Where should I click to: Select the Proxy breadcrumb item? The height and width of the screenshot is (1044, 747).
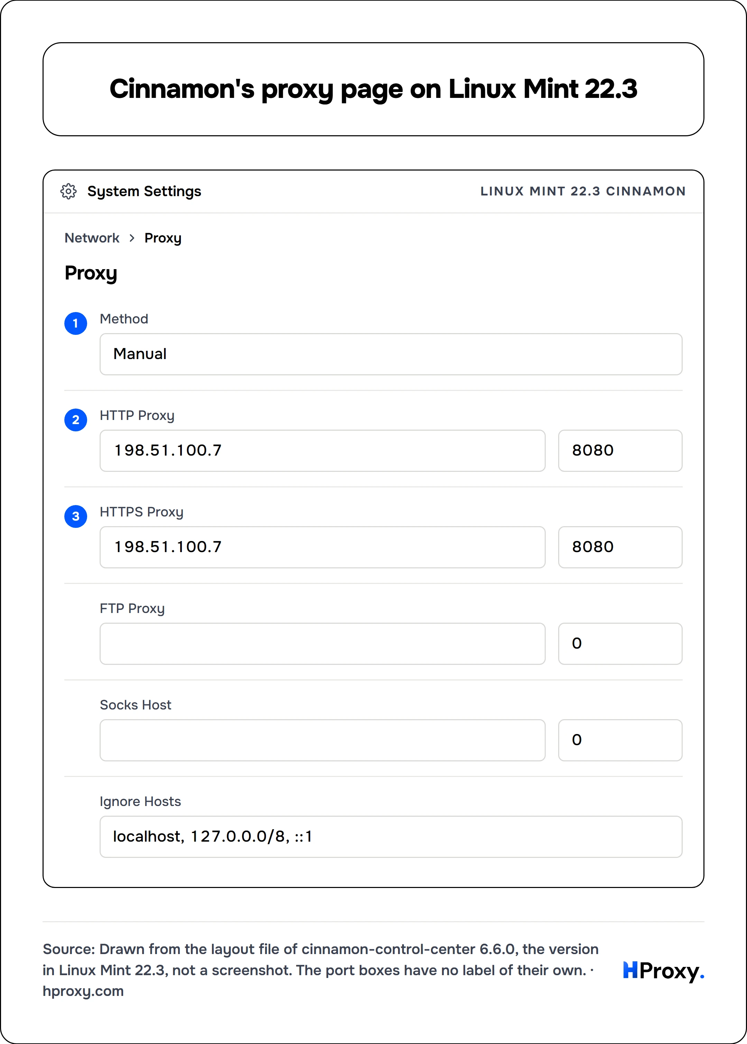(x=163, y=238)
